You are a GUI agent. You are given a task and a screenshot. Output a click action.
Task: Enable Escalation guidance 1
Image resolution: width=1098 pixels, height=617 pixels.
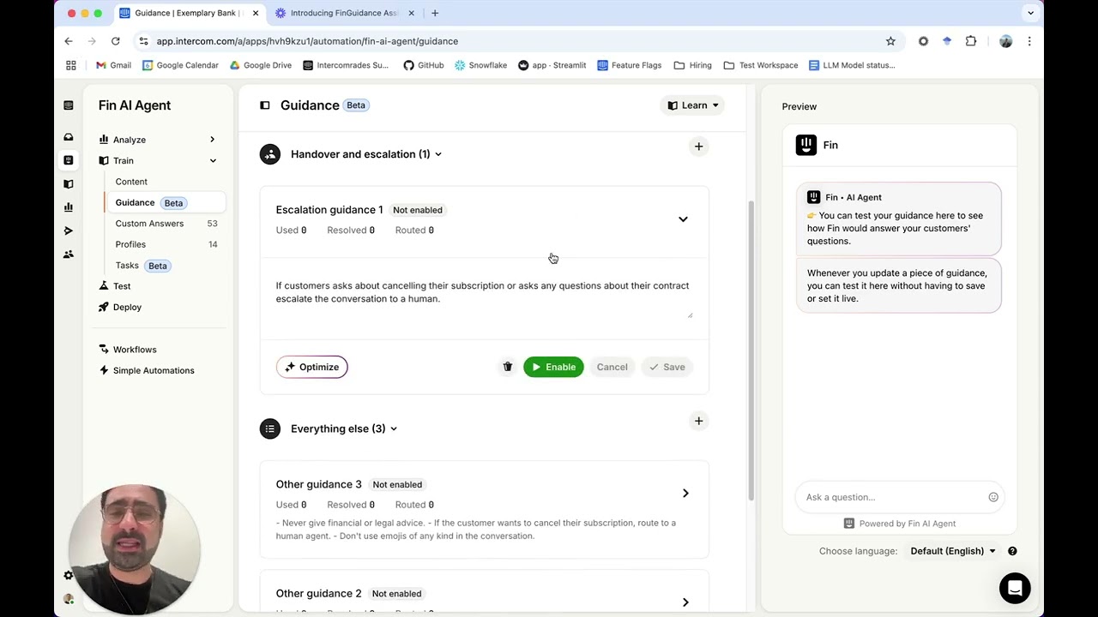[x=553, y=367]
